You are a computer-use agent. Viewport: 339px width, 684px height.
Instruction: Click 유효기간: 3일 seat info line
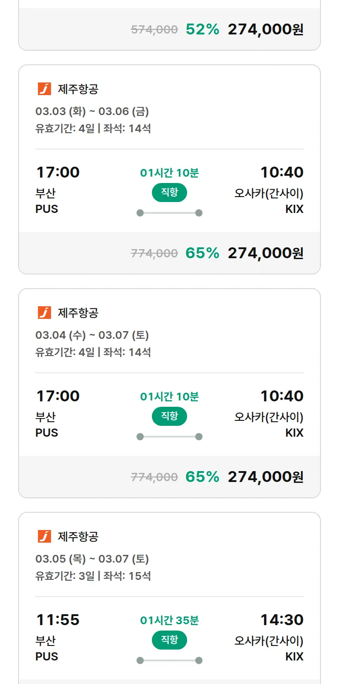tap(93, 576)
